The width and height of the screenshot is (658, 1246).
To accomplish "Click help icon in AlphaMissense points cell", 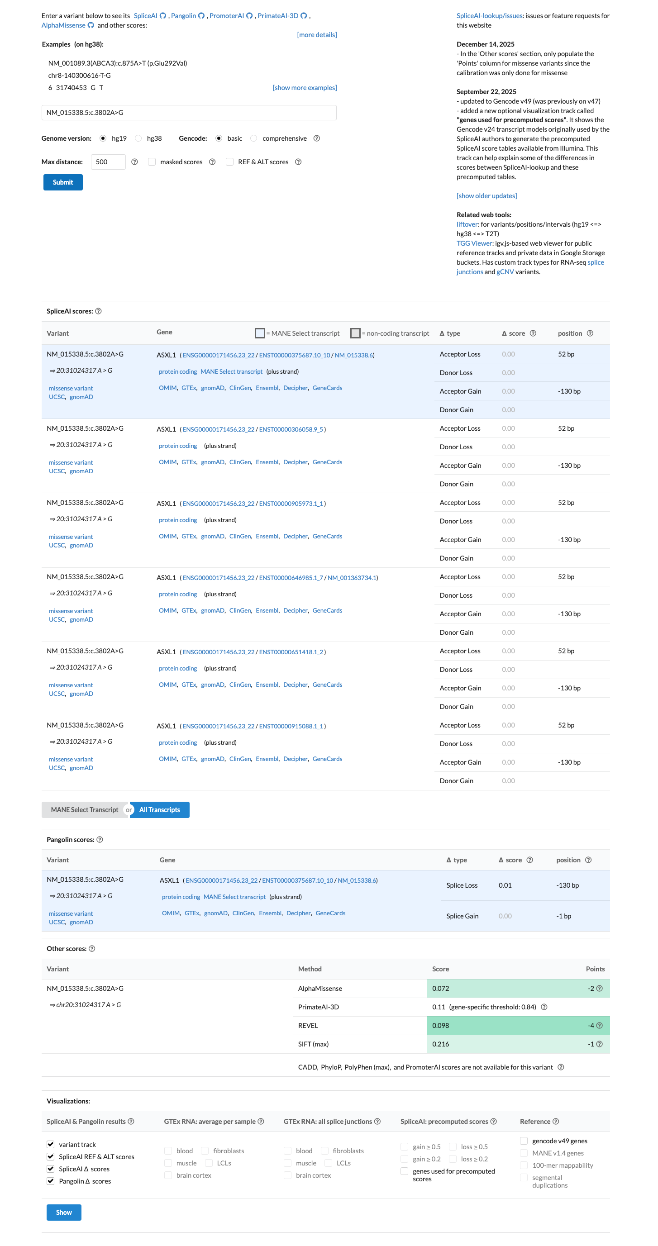I will [600, 989].
